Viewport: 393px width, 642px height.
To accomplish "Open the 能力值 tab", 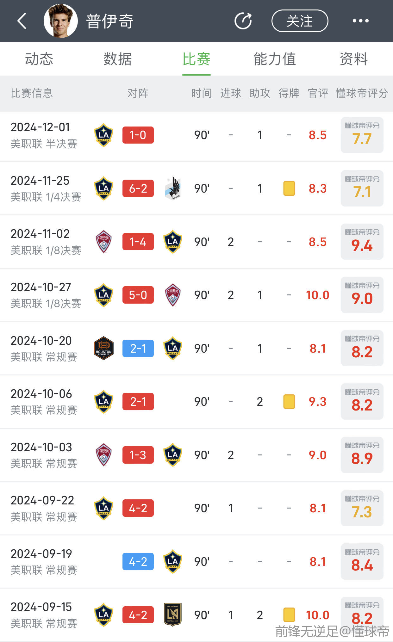I will pos(275,59).
